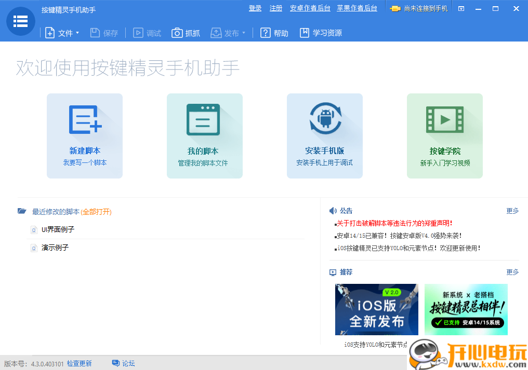
Task: Open 按键学院 learning videos
Action: click(x=444, y=135)
